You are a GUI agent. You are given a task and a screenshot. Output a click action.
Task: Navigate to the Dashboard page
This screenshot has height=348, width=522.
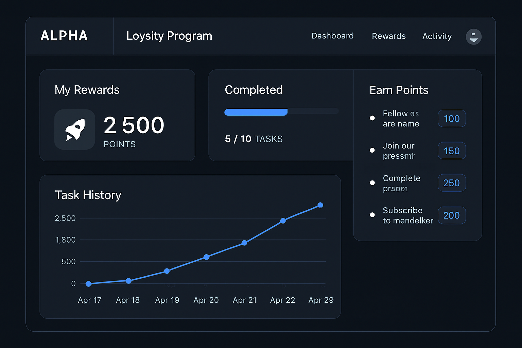(332, 36)
